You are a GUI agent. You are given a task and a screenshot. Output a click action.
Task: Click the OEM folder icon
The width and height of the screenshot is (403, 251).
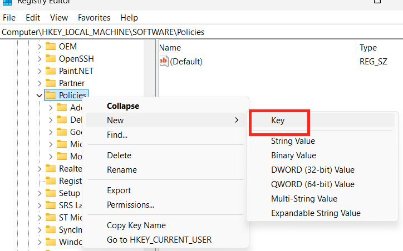coord(51,47)
